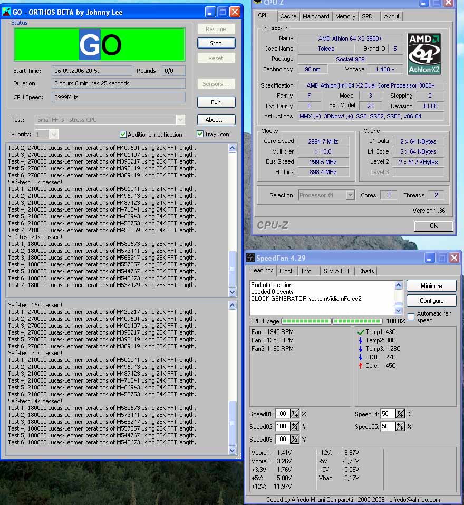This screenshot has width=464, height=505.
Task: Click the HD0 blue down arrow icon
Action: 361,357
